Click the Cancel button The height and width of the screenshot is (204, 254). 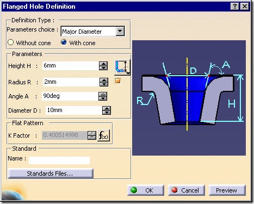187,190
